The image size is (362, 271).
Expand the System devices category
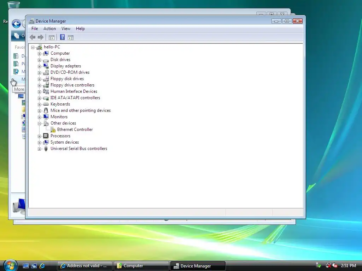click(x=40, y=143)
